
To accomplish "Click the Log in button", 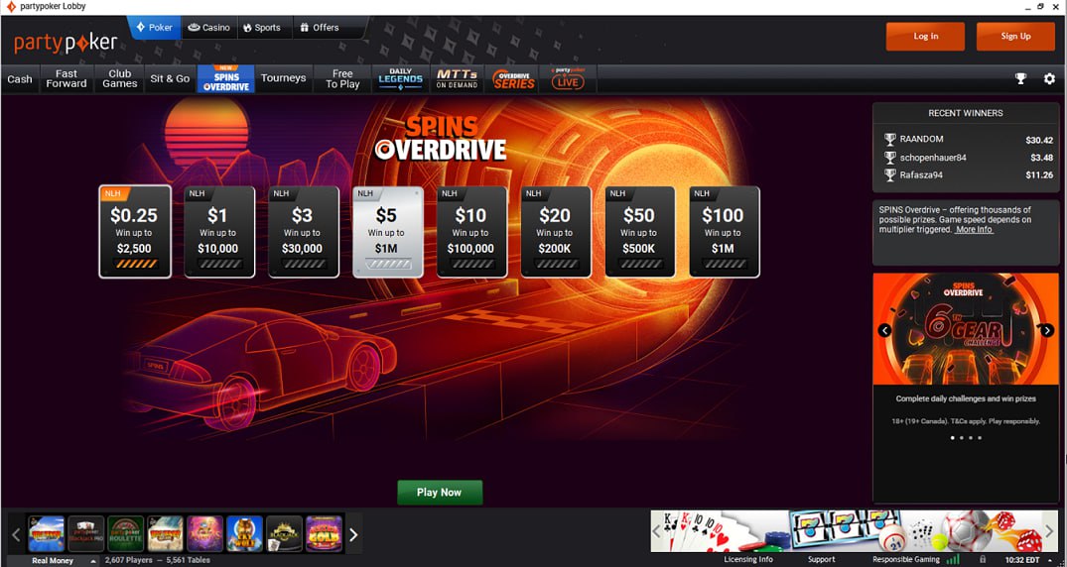I will click(925, 37).
